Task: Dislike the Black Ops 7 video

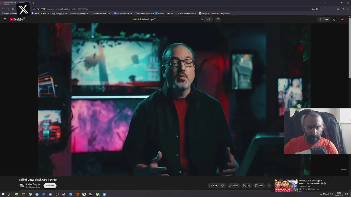Action: 222,186
